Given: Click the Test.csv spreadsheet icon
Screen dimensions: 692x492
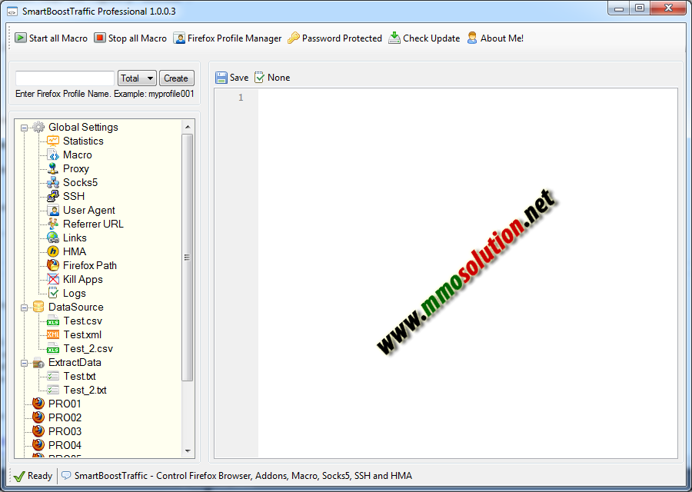Looking at the screenshot, I should [53, 321].
